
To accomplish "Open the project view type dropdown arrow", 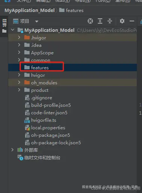I will pos(37,21).
